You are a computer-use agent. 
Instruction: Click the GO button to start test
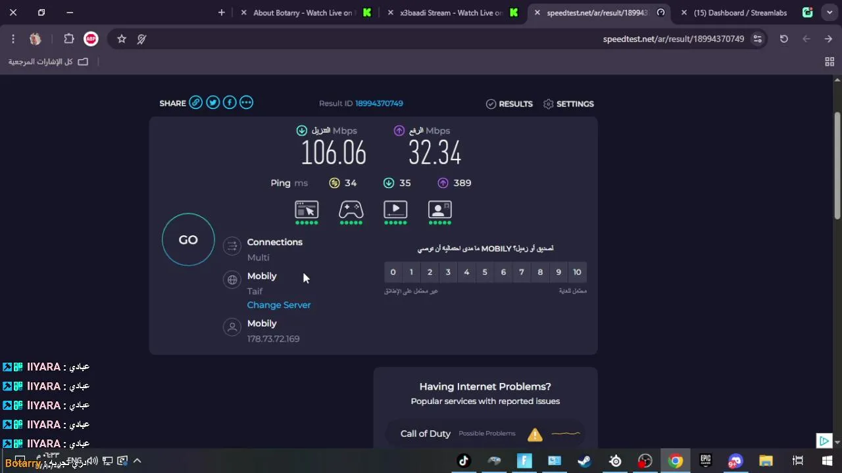tap(188, 240)
